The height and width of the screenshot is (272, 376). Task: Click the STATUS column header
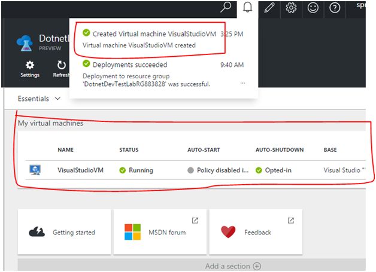coord(129,150)
